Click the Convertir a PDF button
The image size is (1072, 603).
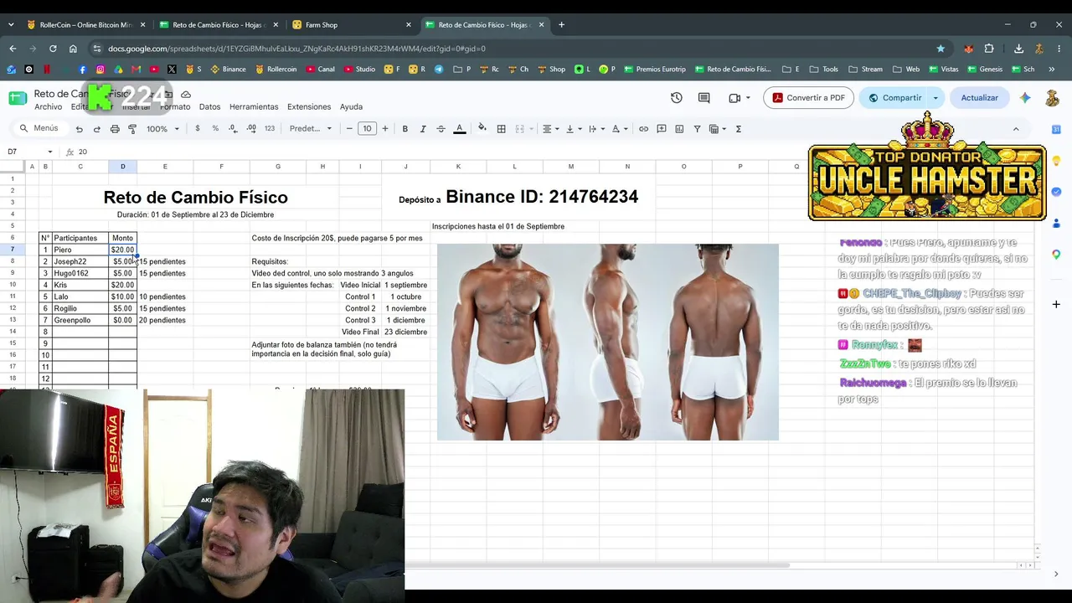[808, 98]
